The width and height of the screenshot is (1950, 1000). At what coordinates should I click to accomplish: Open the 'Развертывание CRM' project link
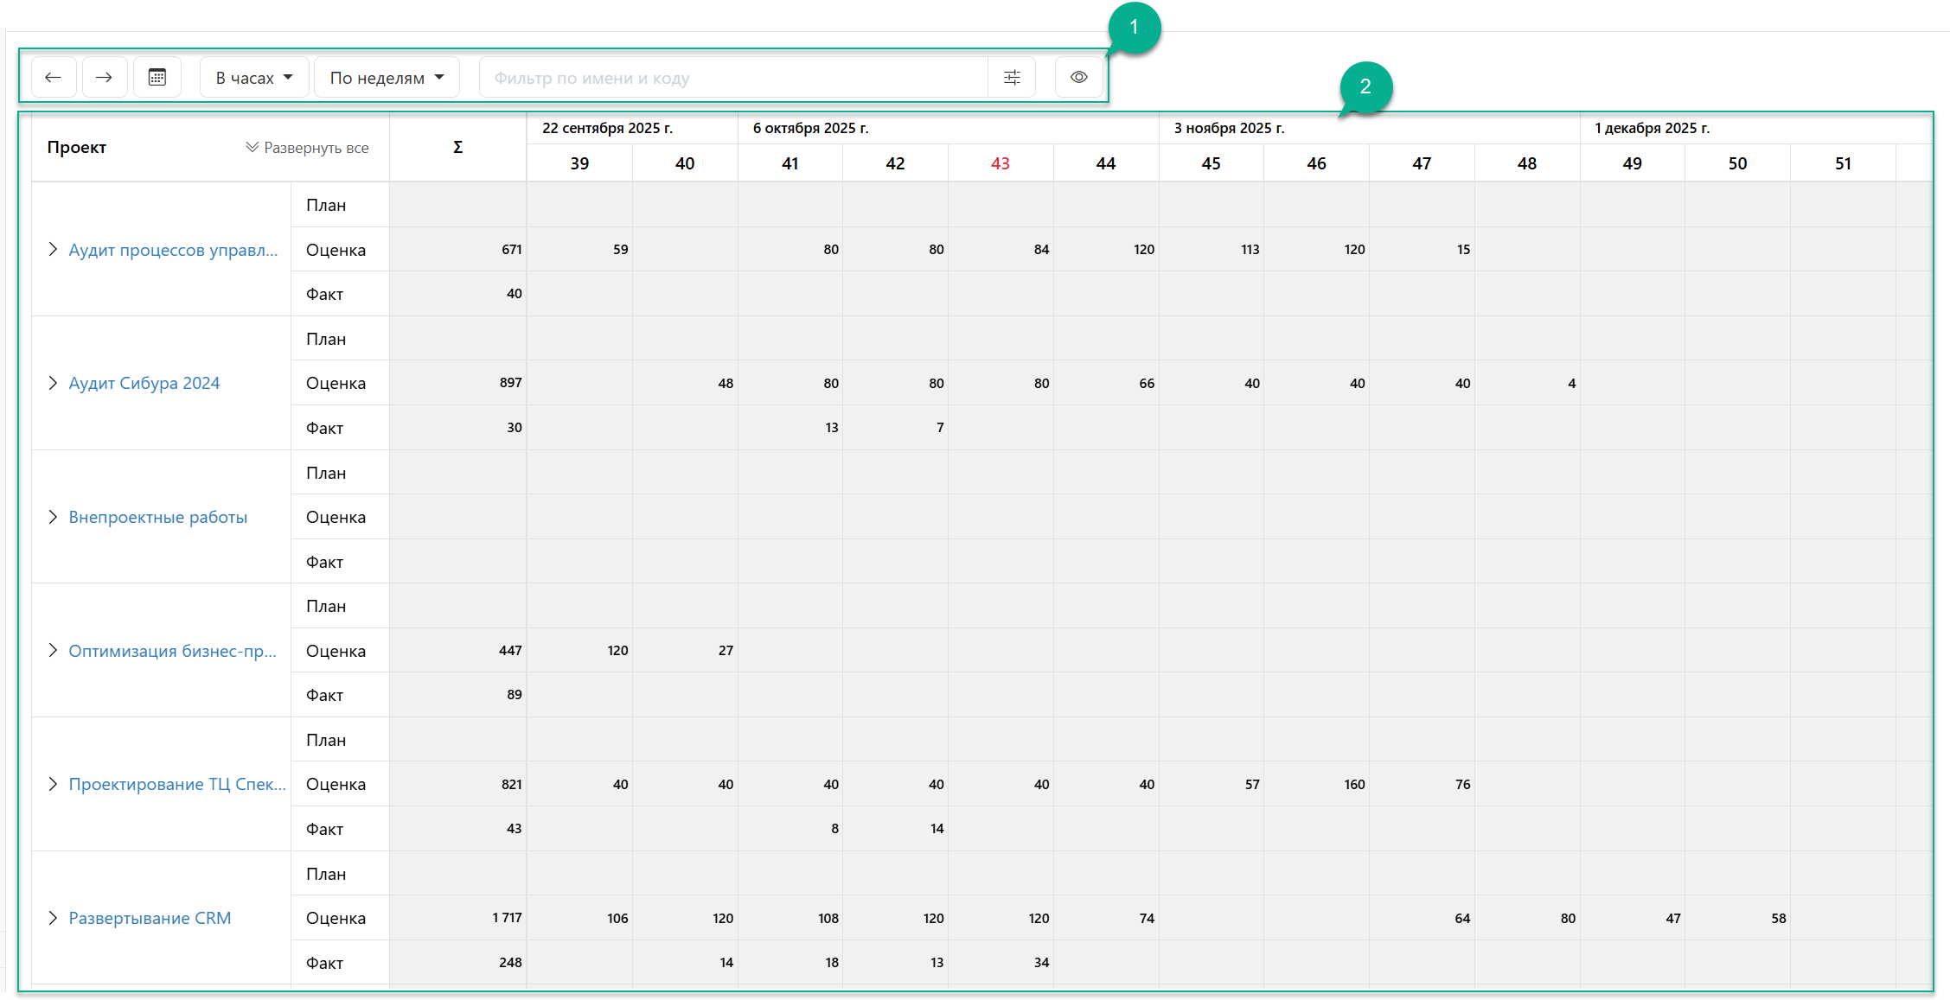(150, 918)
